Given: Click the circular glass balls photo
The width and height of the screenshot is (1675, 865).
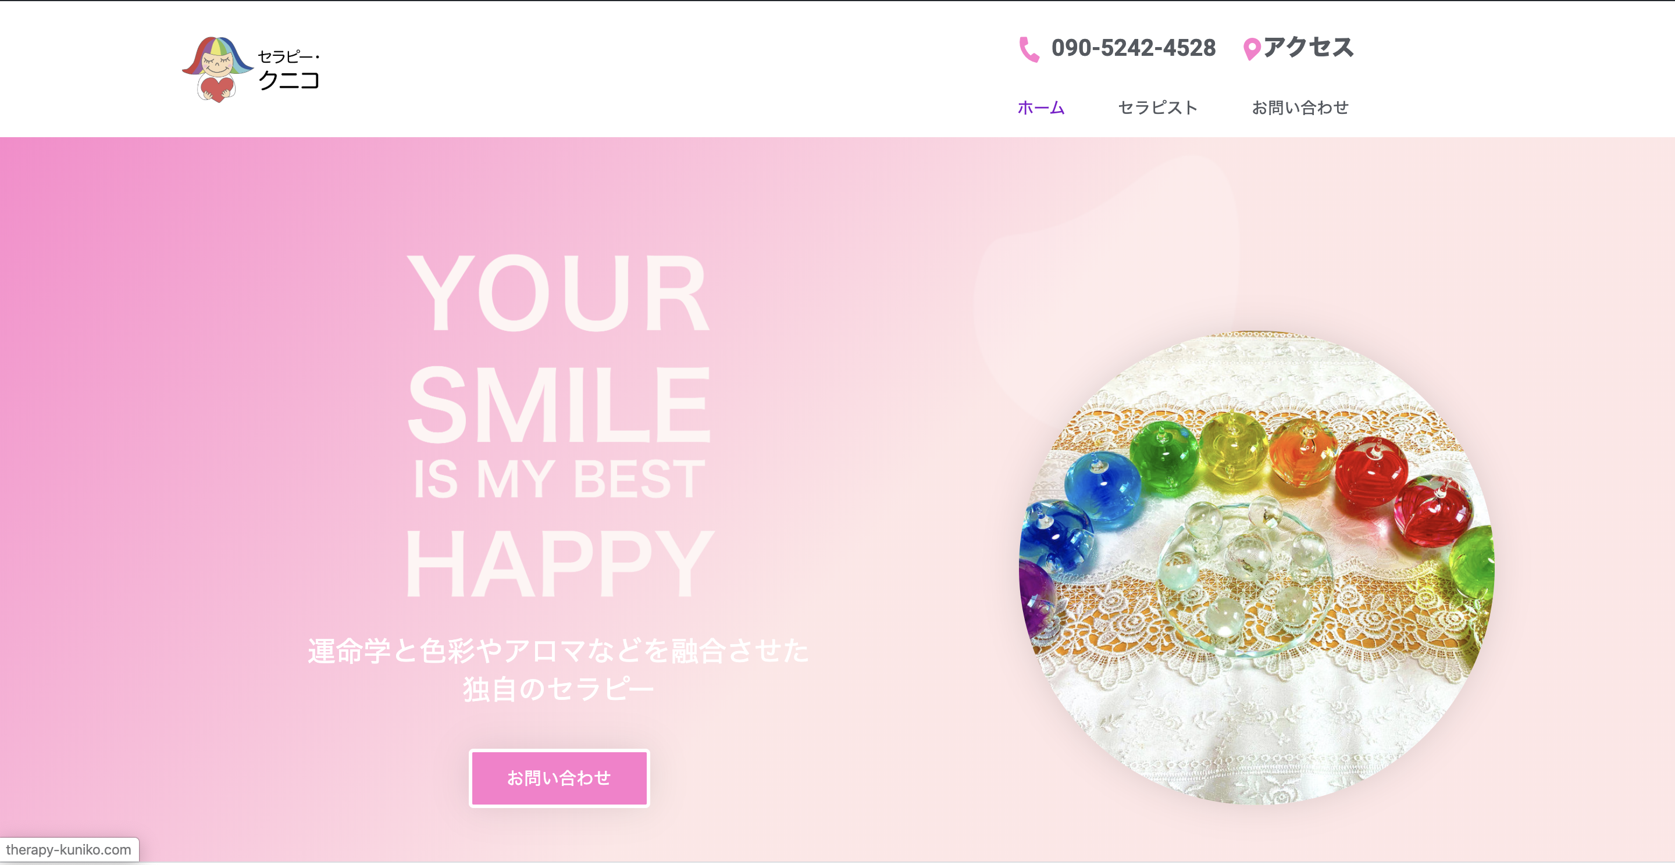Looking at the screenshot, I should 1256,569.
